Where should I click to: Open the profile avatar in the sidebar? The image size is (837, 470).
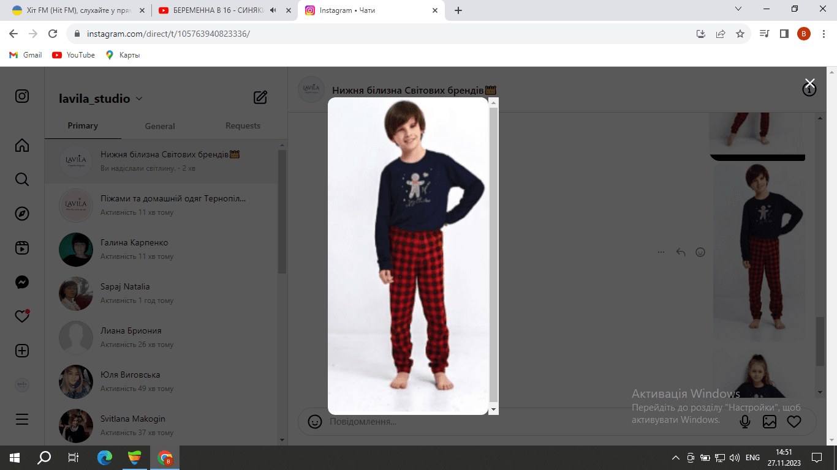pyautogui.click(x=22, y=385)
